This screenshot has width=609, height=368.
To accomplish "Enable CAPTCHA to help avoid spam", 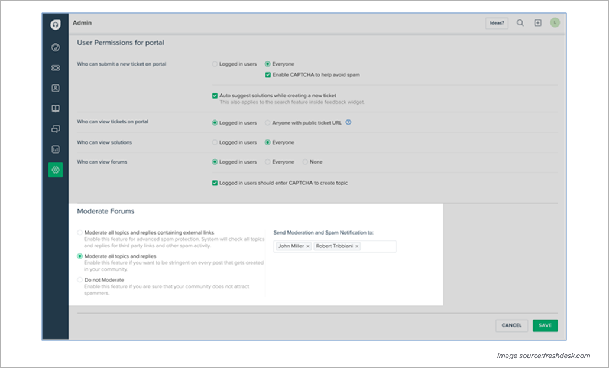I will [267, 75].
